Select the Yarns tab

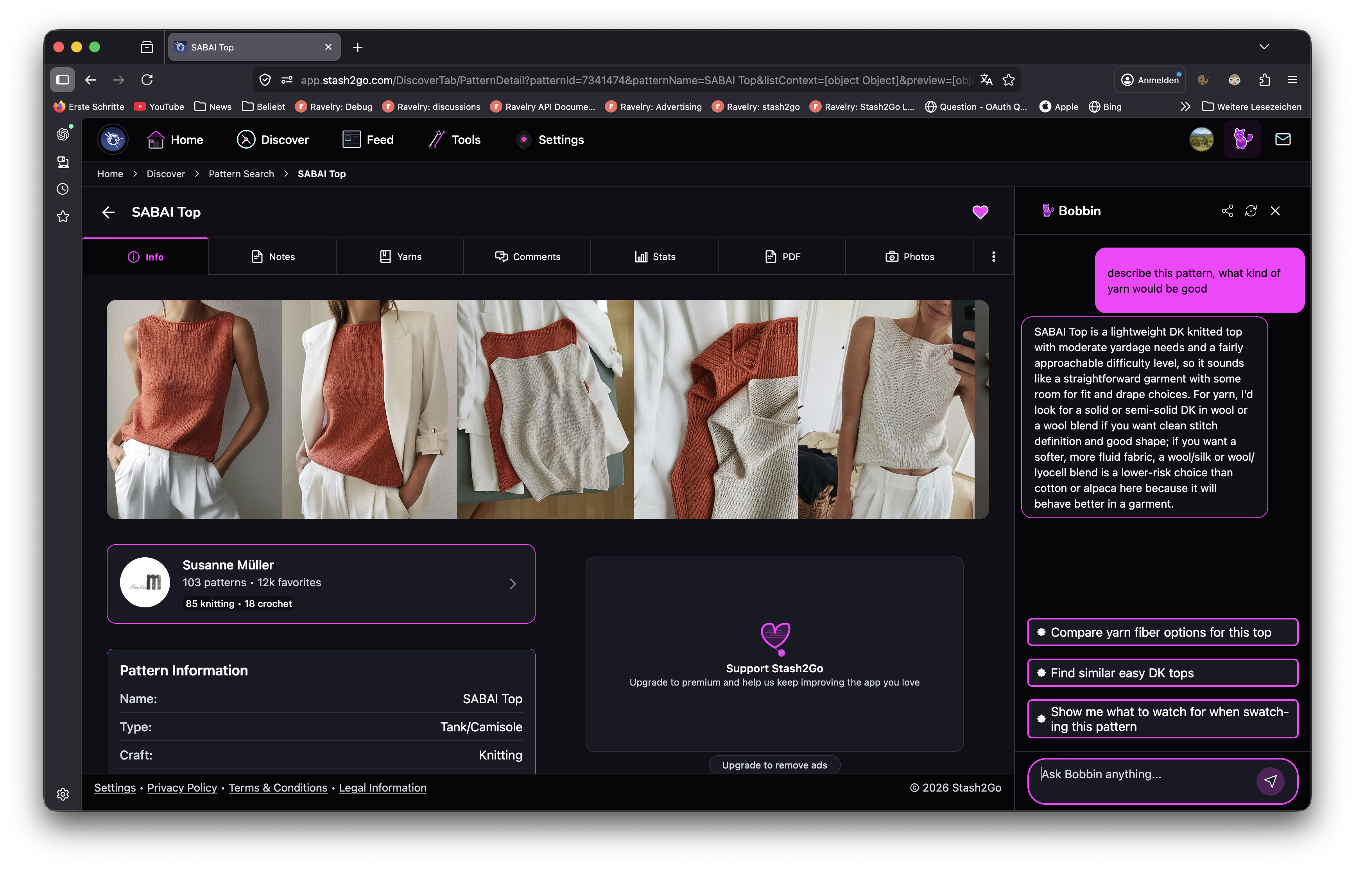coord(400,257)
